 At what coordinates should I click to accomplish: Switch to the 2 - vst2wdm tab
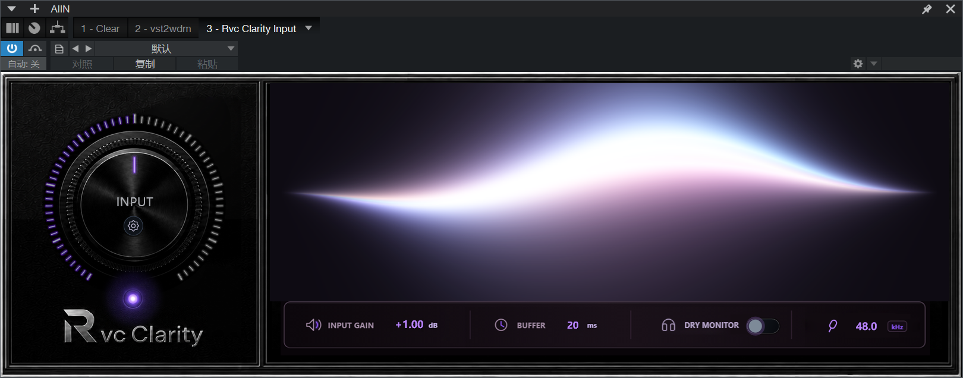pos(163,29)
